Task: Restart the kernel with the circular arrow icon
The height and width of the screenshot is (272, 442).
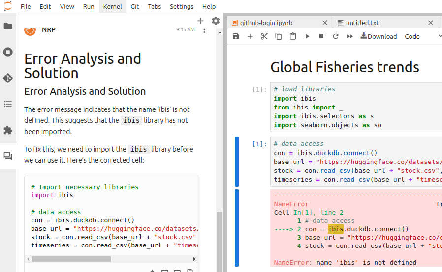Action: tap(336, 36)
